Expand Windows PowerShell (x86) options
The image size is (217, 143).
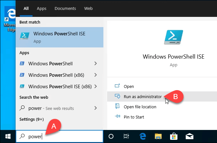click(95, 75)
